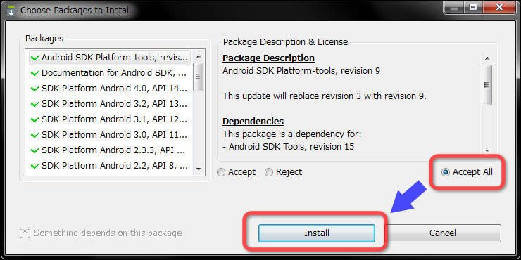Click the Cancel button

443,233
